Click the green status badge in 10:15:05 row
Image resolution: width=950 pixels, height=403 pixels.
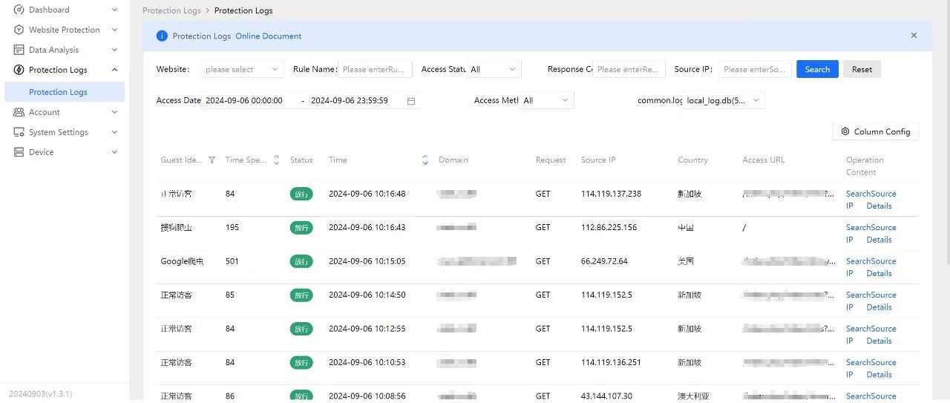coord(301,261)
